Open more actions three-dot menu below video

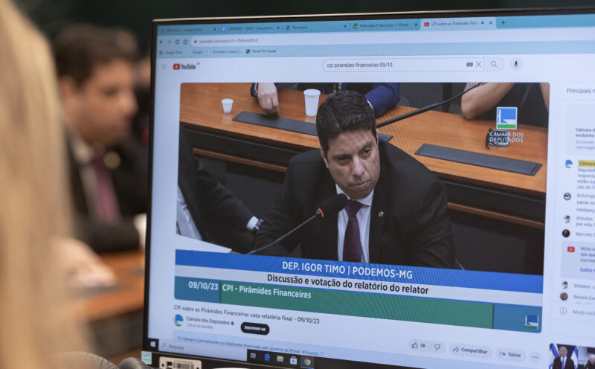[x=535, y=357]
